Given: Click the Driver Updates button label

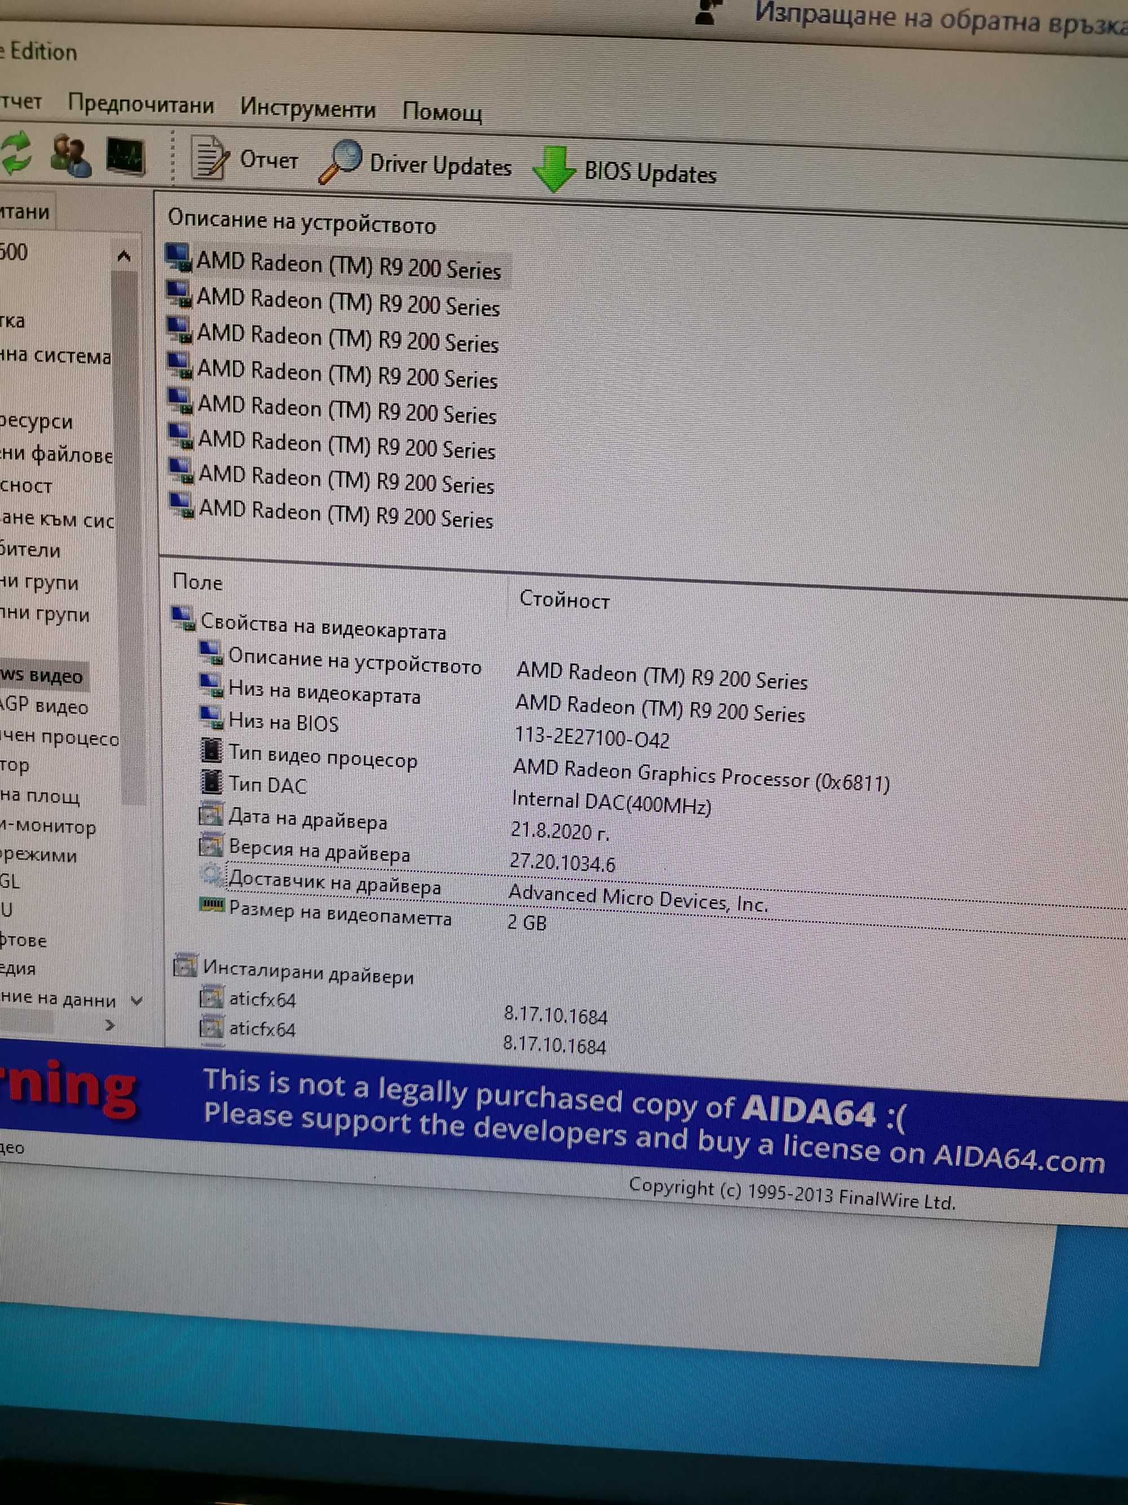Looking at the screenshot, I should [x=440, y=165].
